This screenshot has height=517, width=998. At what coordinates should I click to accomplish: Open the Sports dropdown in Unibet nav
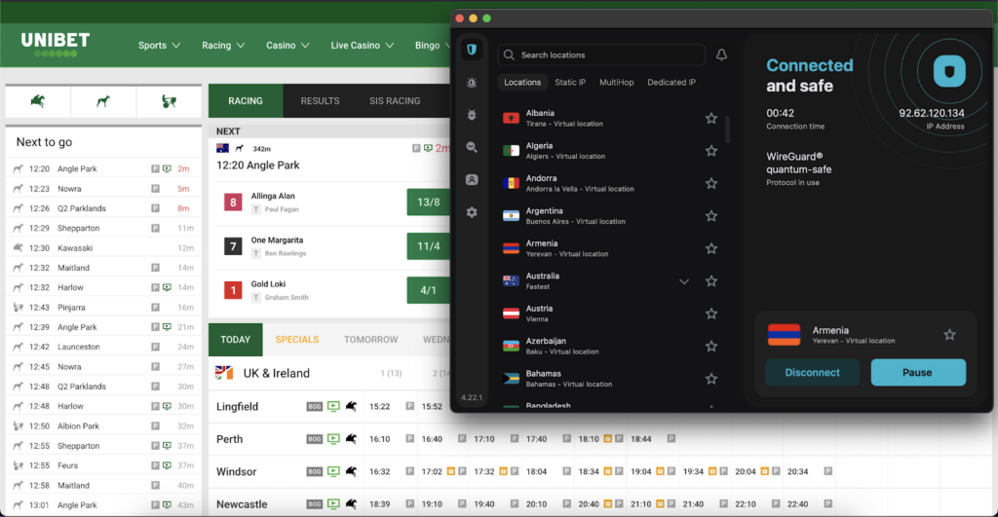pyautogui.click(x=159, y=45)
